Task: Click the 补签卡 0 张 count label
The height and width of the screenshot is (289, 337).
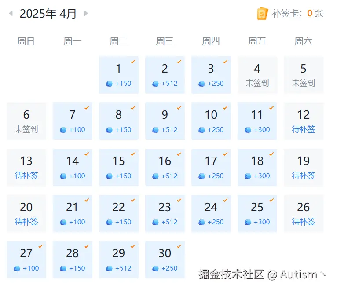Action: (297, 14)
